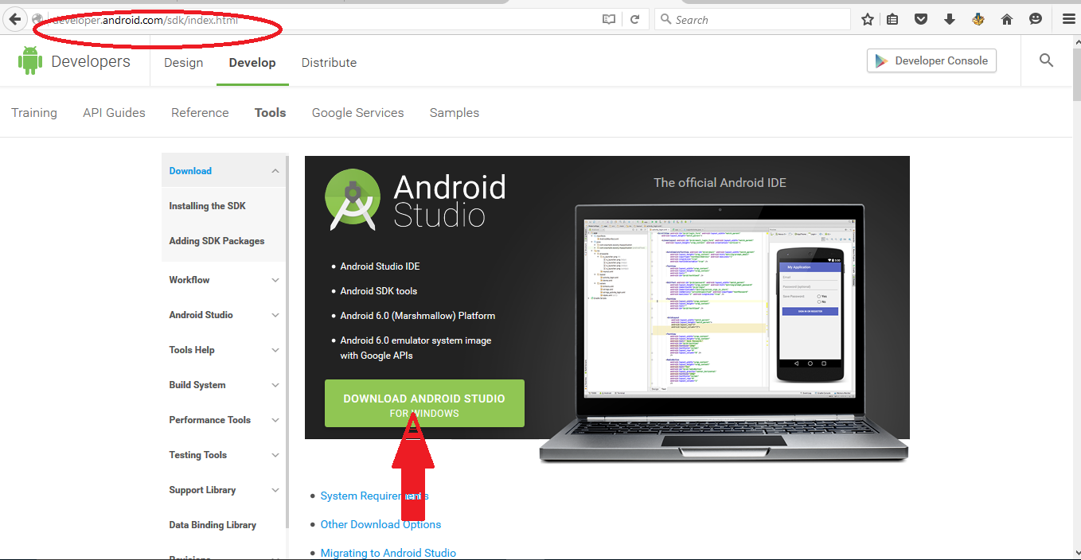Expand the Android Studio sidebar section
This screenshot has width=1081, height=560.
pyautogui.click(x=275, y=315)
